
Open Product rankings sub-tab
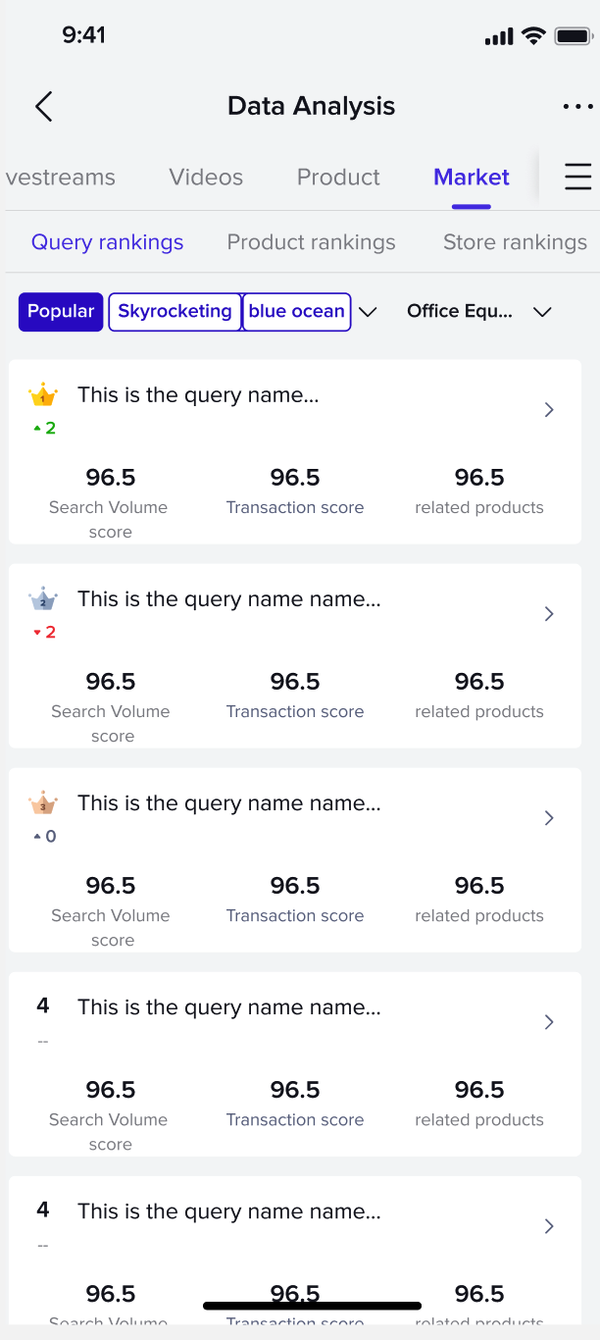[311, 242]
